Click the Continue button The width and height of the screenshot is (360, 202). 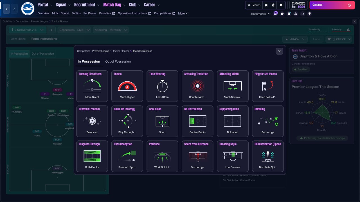click(332, 5)
